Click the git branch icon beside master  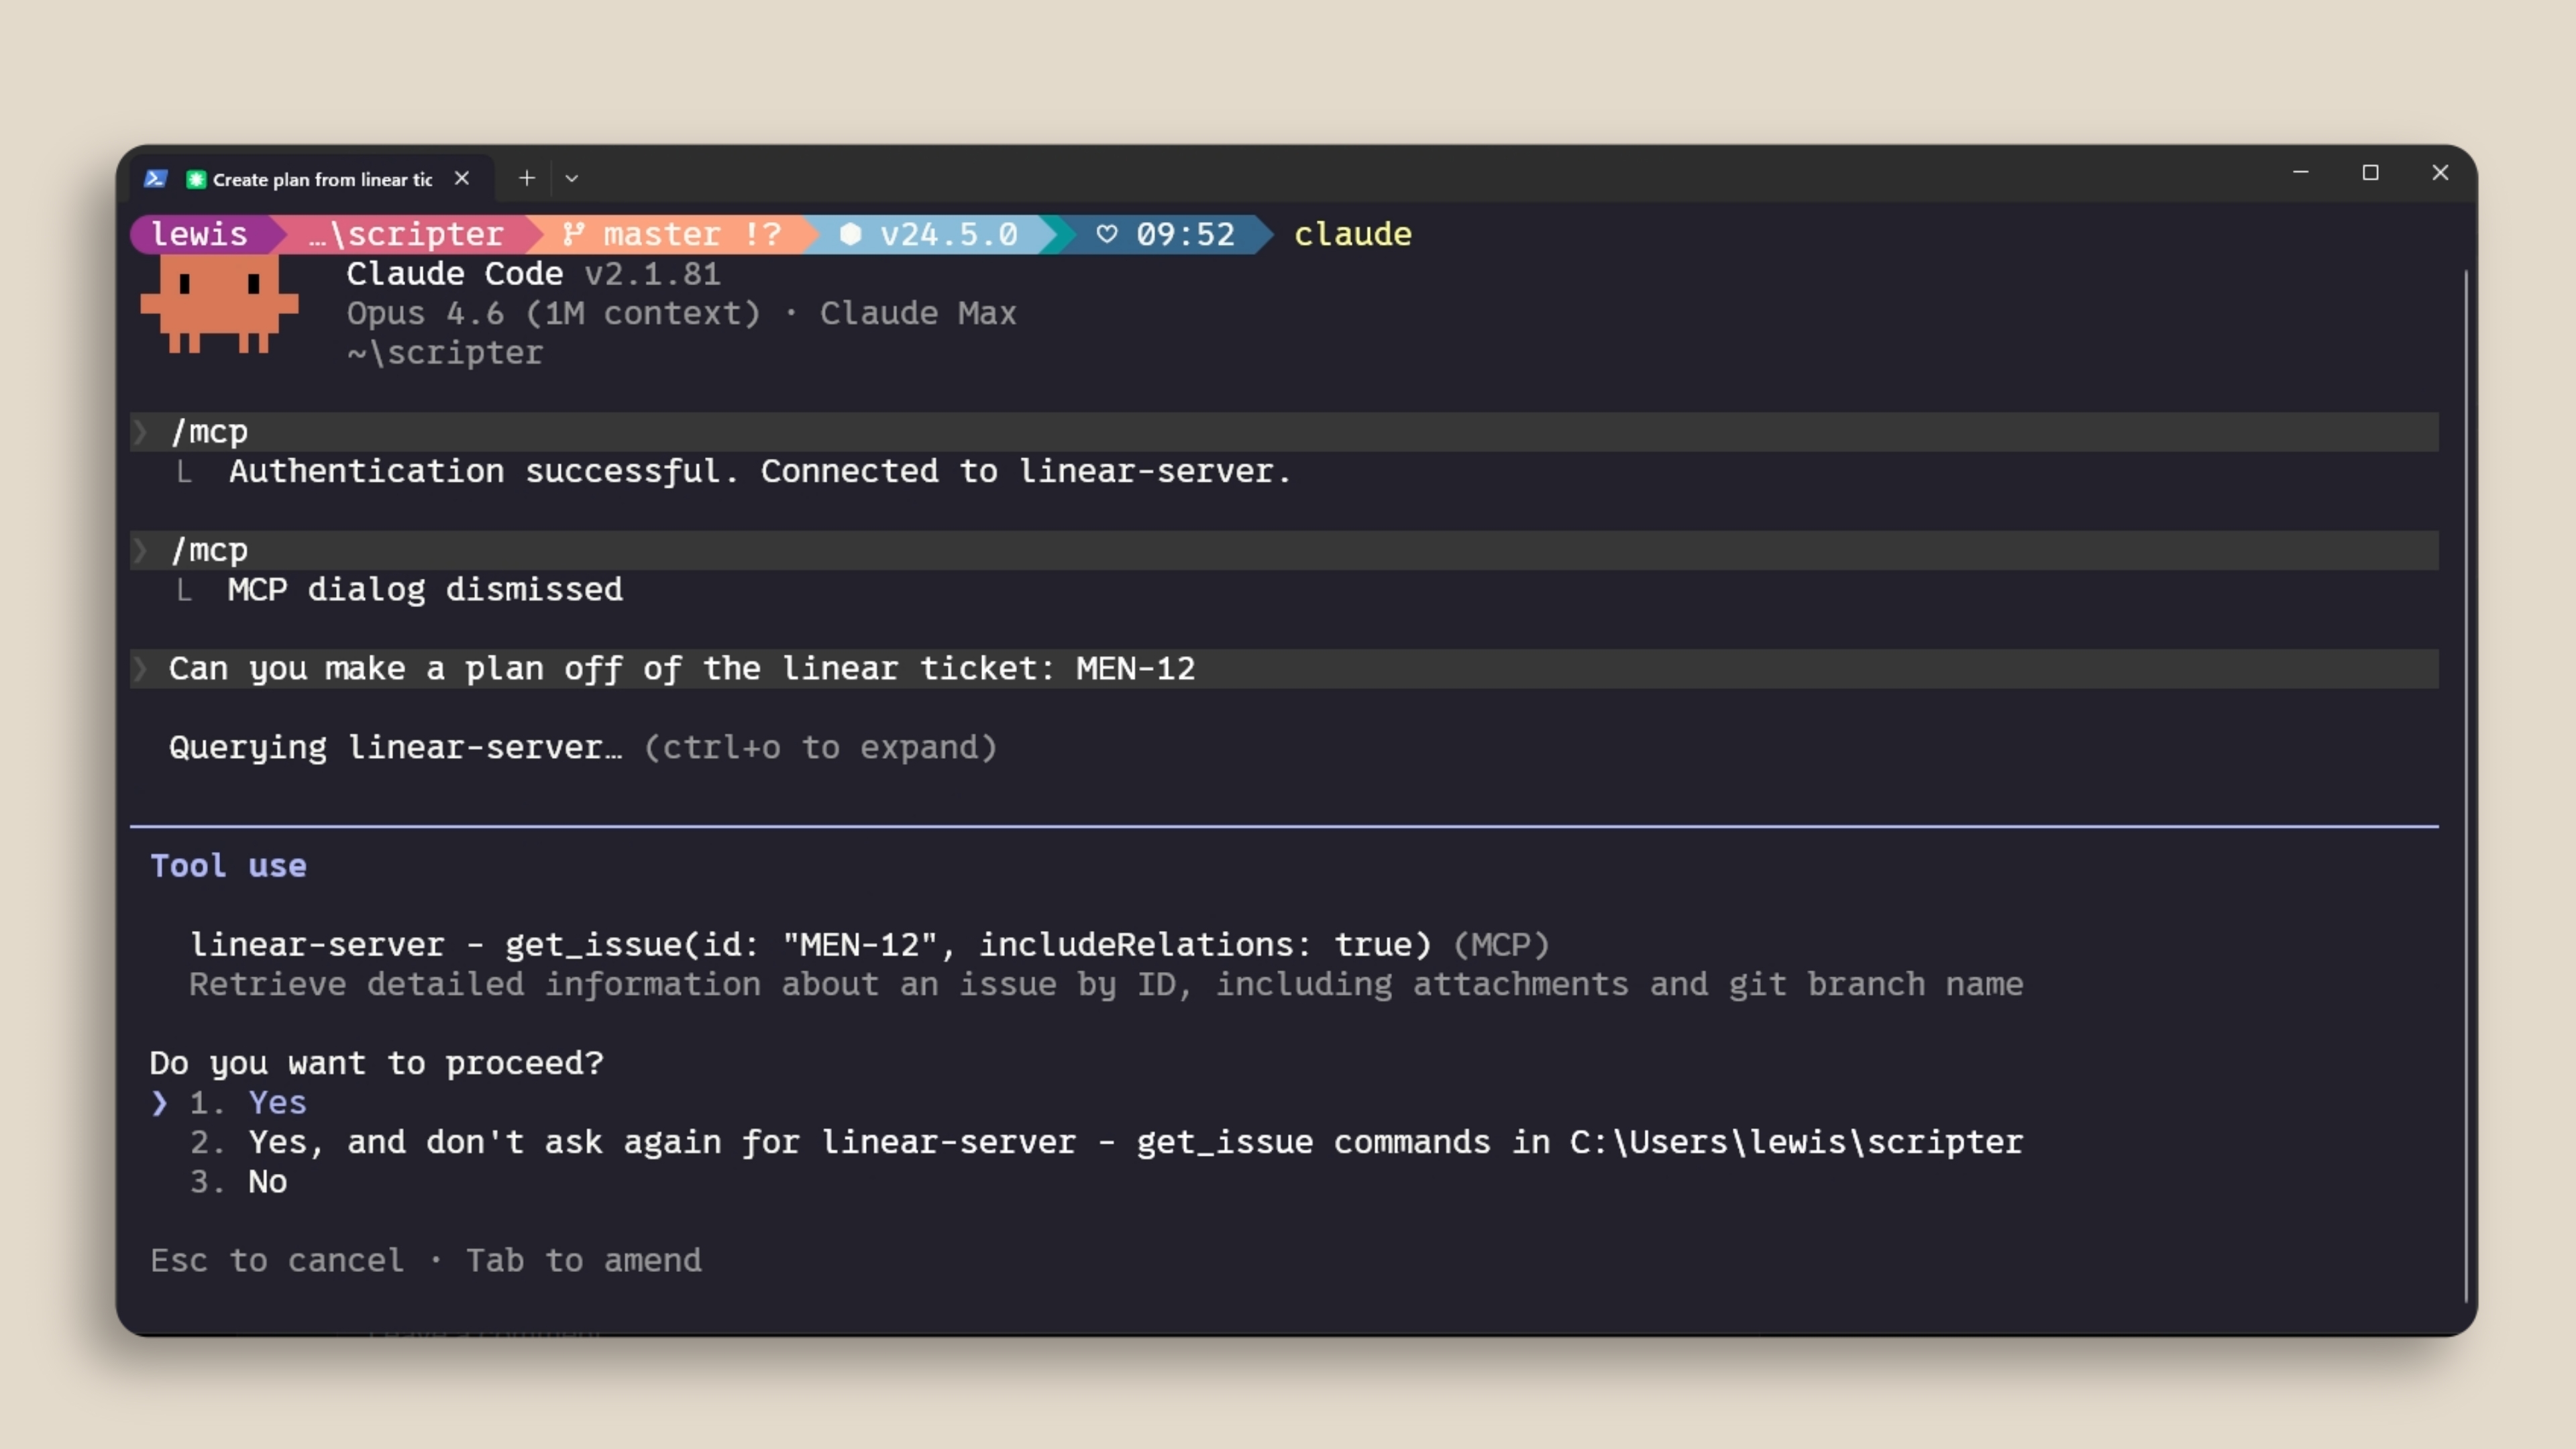(573, 234)
